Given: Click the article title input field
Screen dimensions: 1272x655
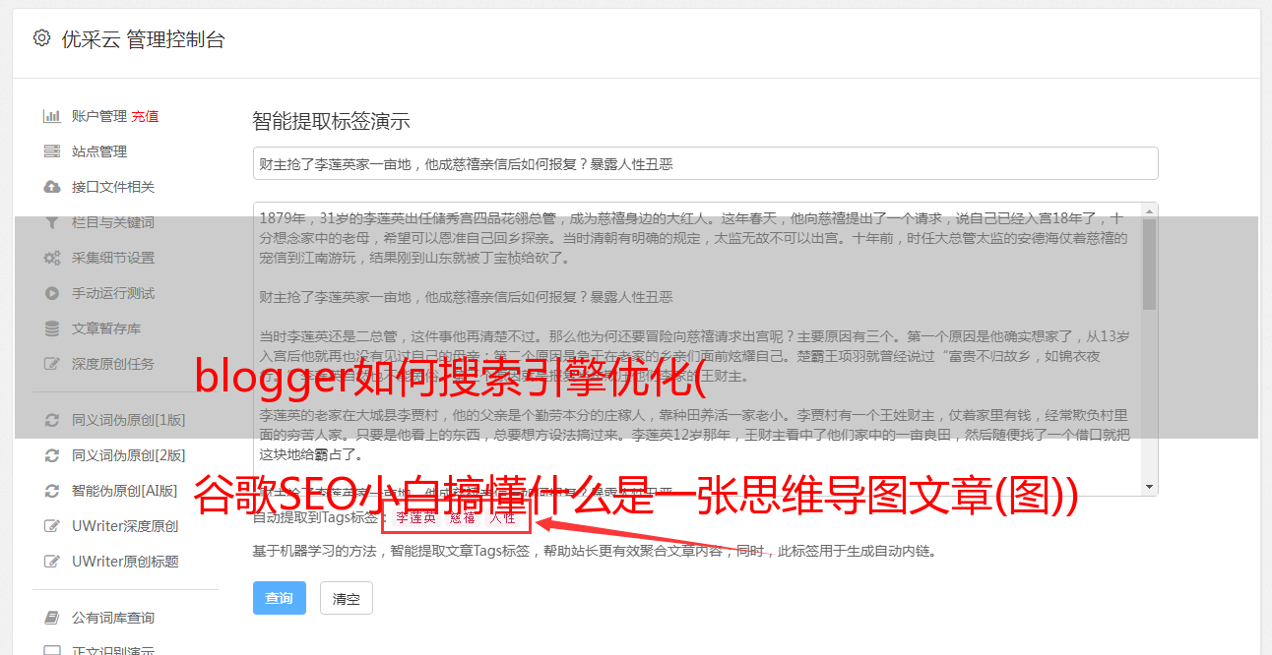Looking at the screenshot, I should [705, 163].
